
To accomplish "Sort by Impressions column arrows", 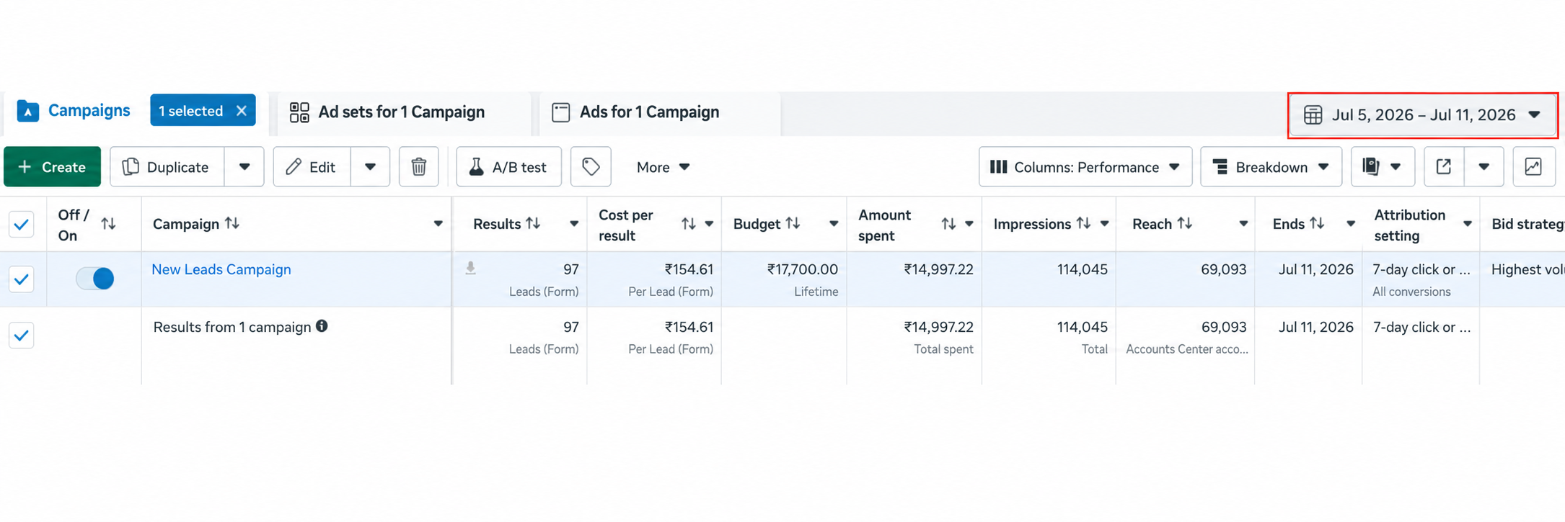I will (1083, 224).
